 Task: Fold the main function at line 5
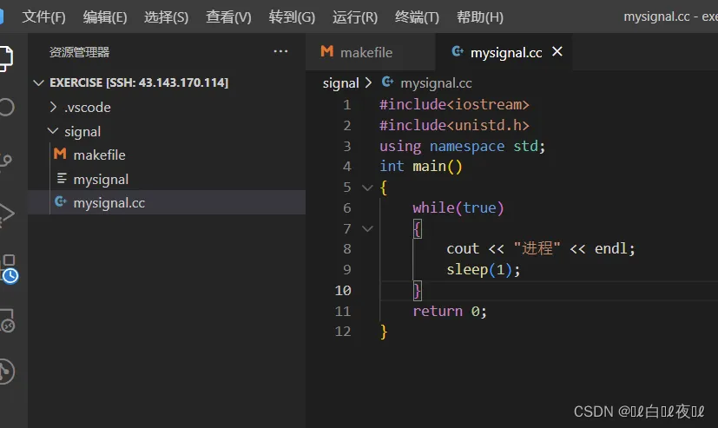pos(366,188)
